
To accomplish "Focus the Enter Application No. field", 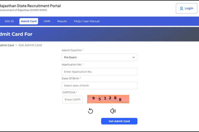I will pyautogui.click(x=99, y=72).
